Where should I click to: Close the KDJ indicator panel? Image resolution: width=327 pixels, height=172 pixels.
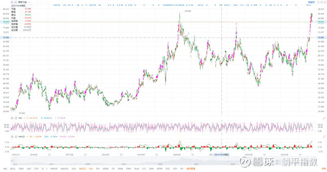coord(15,118)
